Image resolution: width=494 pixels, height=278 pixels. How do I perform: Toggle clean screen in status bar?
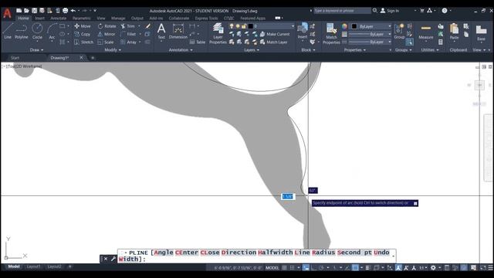[483, 268]
